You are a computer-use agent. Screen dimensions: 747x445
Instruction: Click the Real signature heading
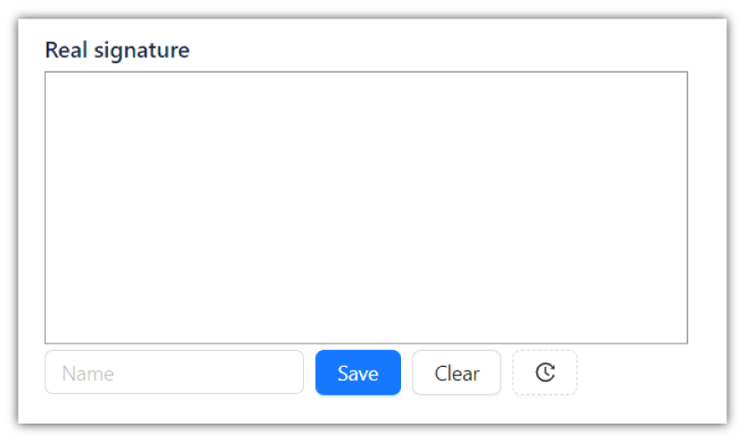pyautogui.click(x=118, y=50)
